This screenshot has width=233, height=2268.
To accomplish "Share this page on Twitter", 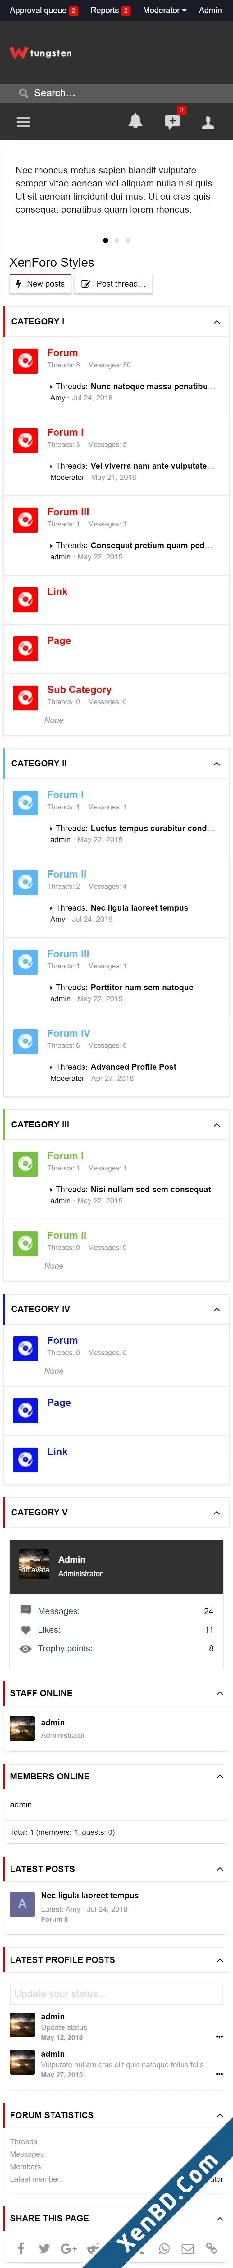I will point(44,2248).
